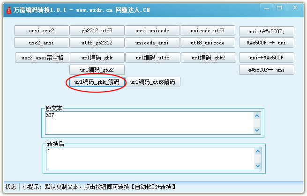Choose the usc2_ansi带空格 button
307x196 pixels.
click(42, 58)
